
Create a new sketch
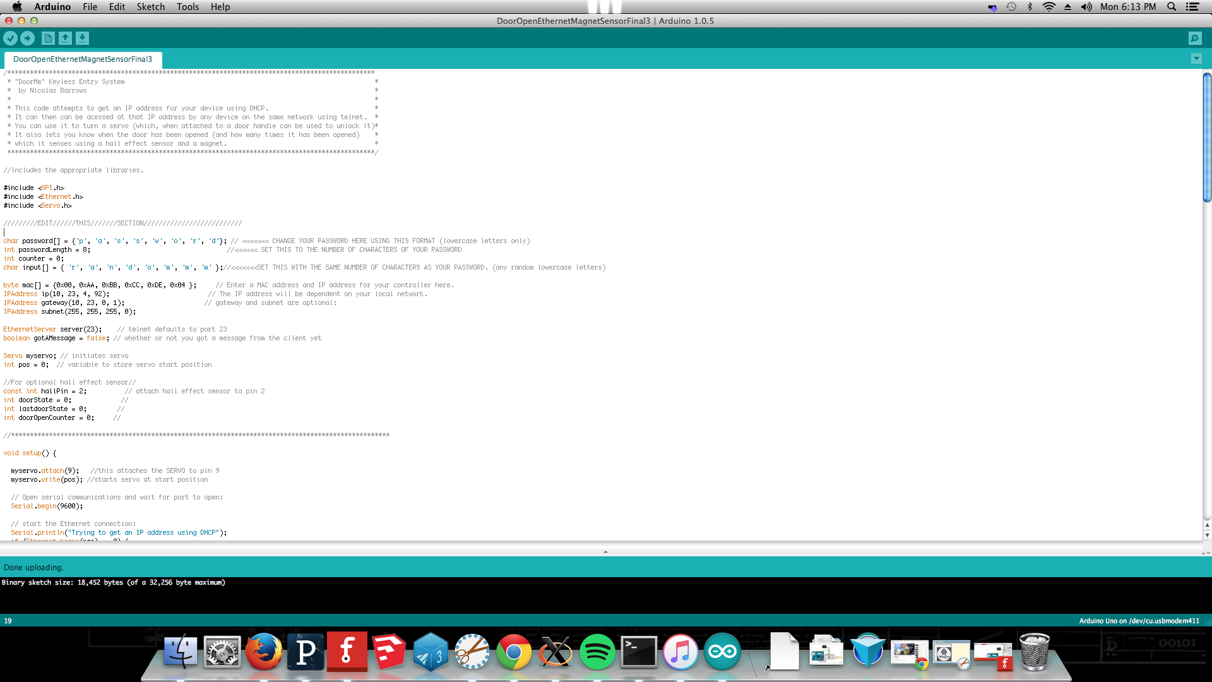[48, 38]
